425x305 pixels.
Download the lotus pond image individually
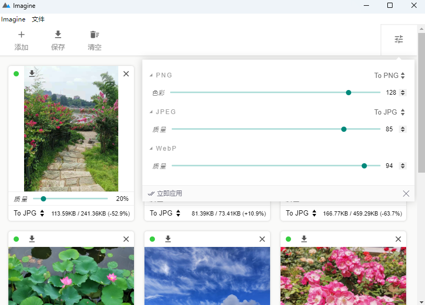coord(32,239)
